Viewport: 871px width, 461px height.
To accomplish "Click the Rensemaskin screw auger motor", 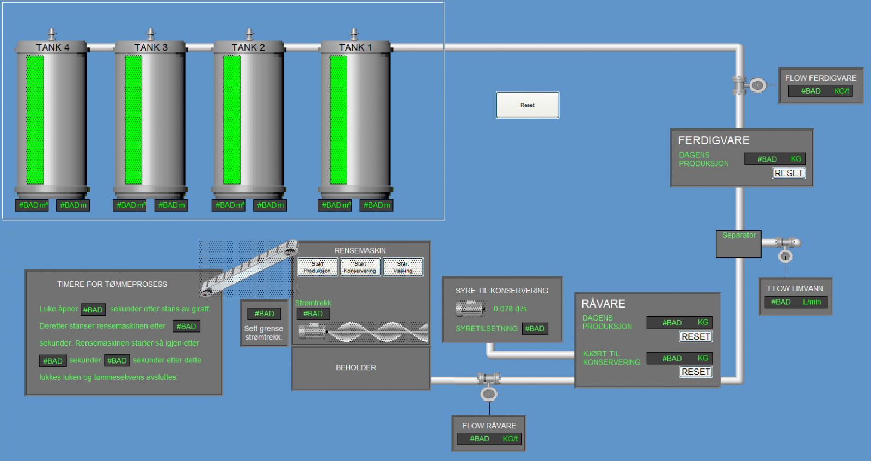I will (x=312, y=331).
